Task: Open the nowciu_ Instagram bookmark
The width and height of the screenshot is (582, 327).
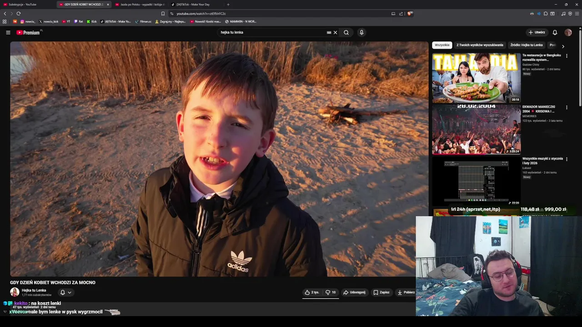Action: pyautogui.click(x=27, y=21)
